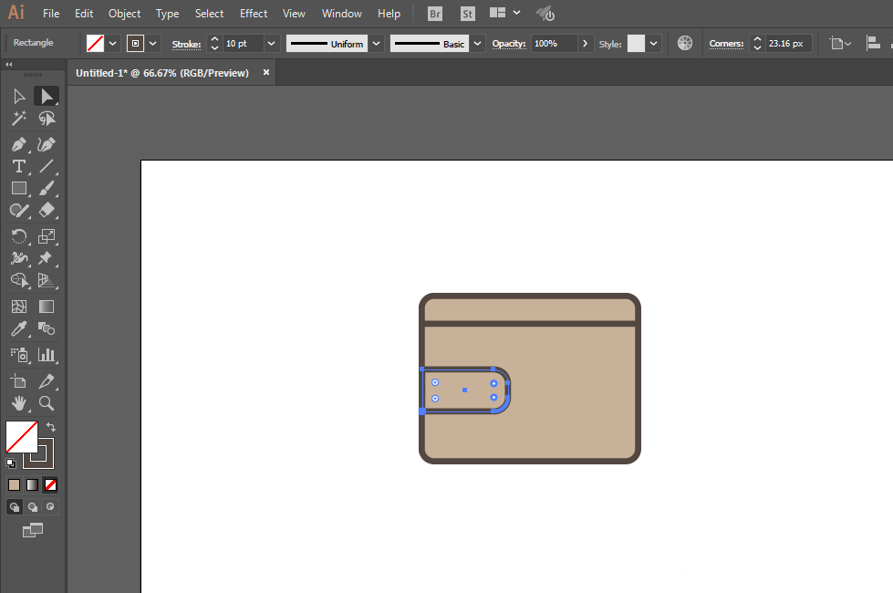Select the Rotate tool
Viewport: 893px width, 593px height.
click(18, 236)
